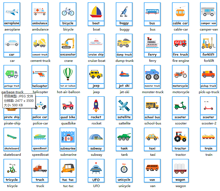Open the school-bus image file

coord(152,108)
